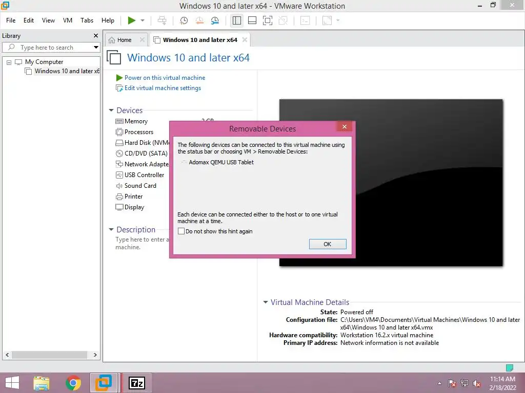Open the Edit menu

click(x=29, y=20)
